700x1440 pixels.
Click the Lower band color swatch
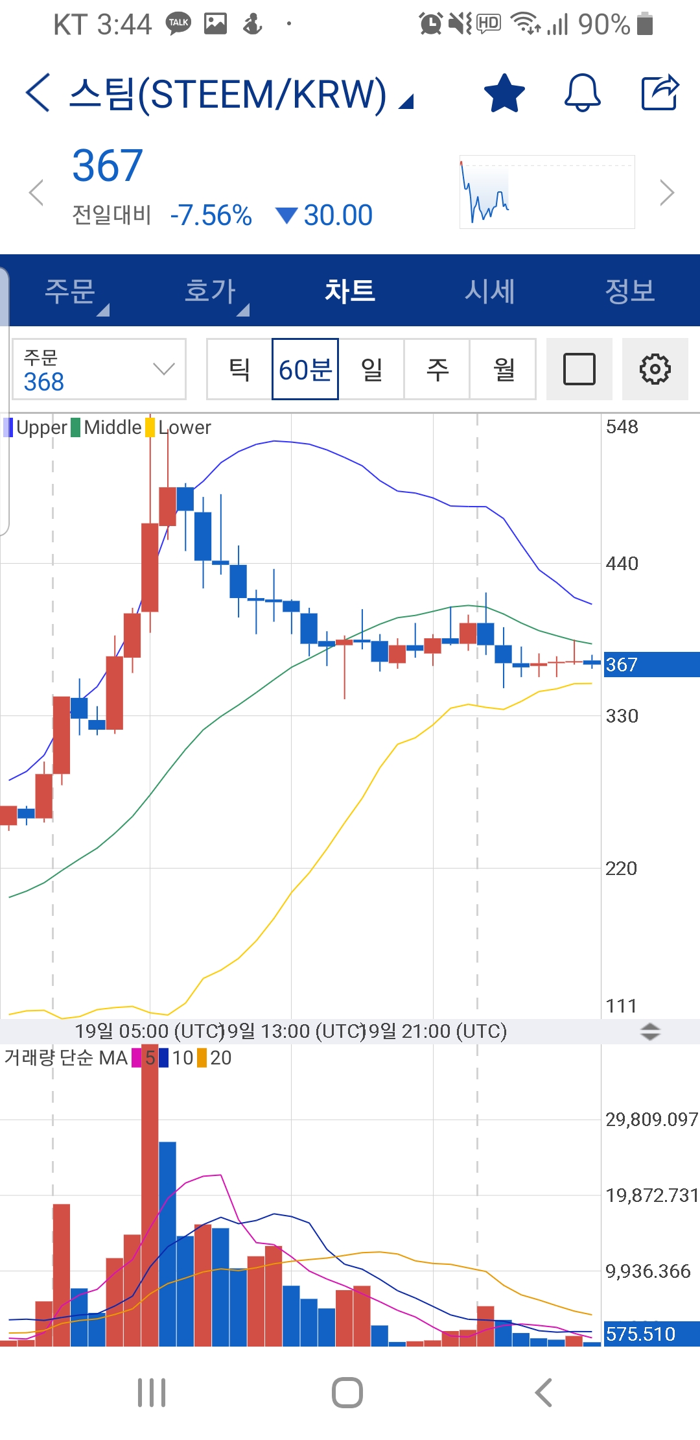coord(150,427)
